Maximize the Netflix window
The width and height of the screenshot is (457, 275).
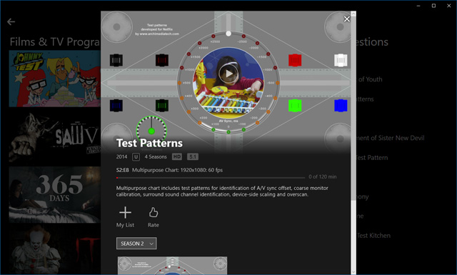pos(433,6)
